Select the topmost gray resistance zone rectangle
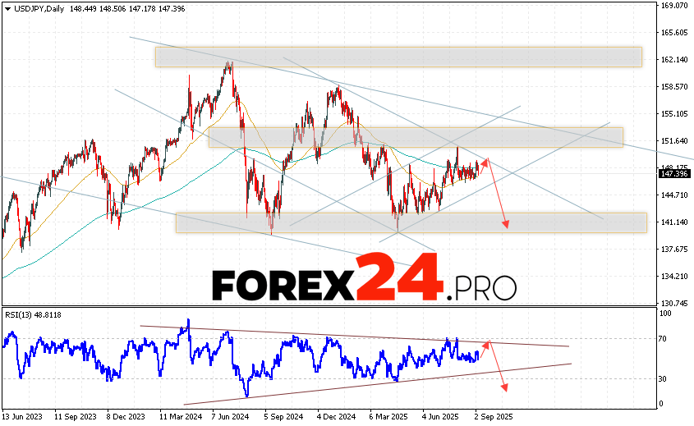This screenshot has height=426, width=694. [x=398, y=57]
